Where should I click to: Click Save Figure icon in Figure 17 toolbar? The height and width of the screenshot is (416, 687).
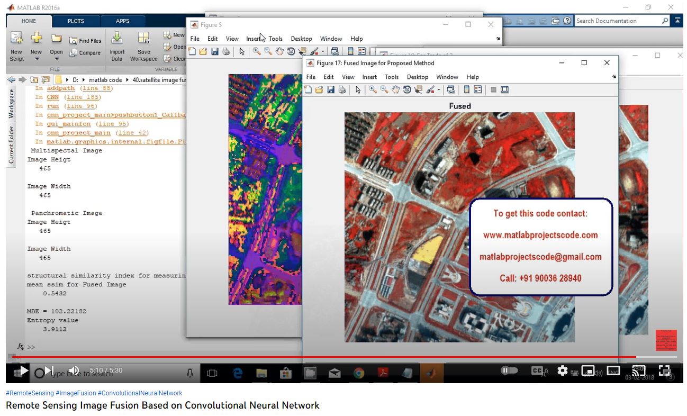(331, 90)
